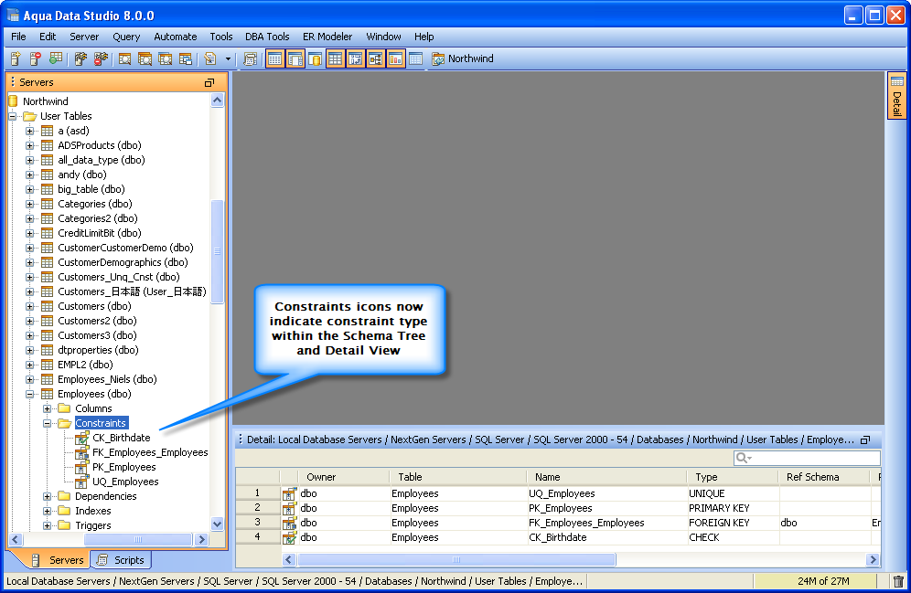Open the dropdown arrow beside the script icon

click(228, 58)
